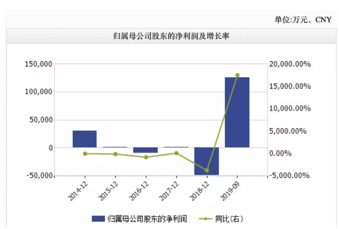Screen dimensions: 339x229
Task: Click left axis value 50,000
Action: [41, 120]
